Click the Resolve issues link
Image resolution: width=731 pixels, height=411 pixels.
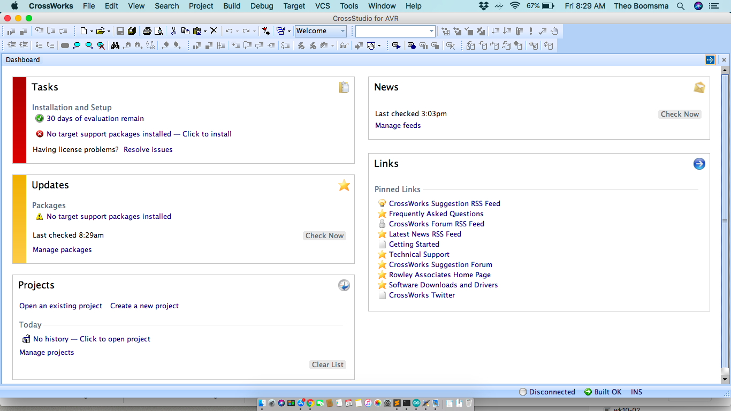point(148,149)
